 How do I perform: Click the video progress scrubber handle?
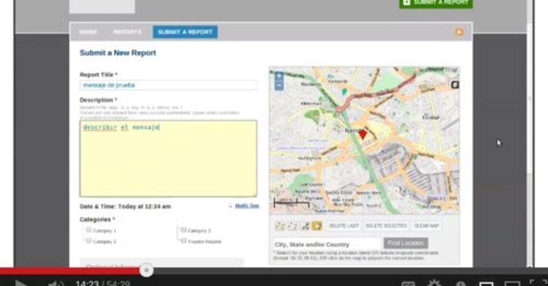[146, 270]
